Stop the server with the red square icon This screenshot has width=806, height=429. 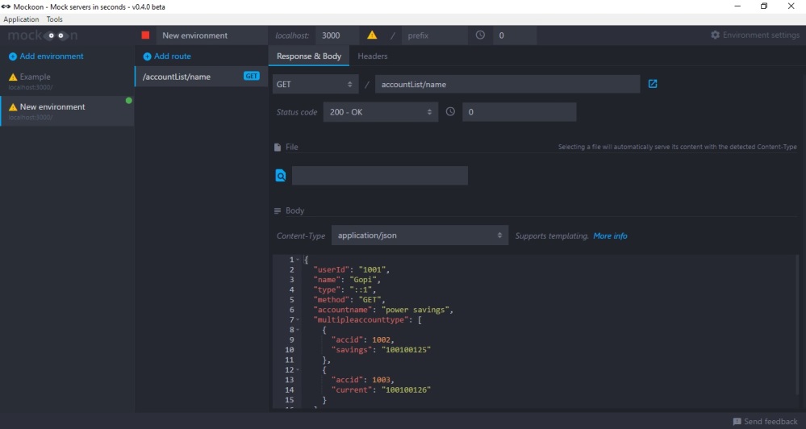coord(145,35)
